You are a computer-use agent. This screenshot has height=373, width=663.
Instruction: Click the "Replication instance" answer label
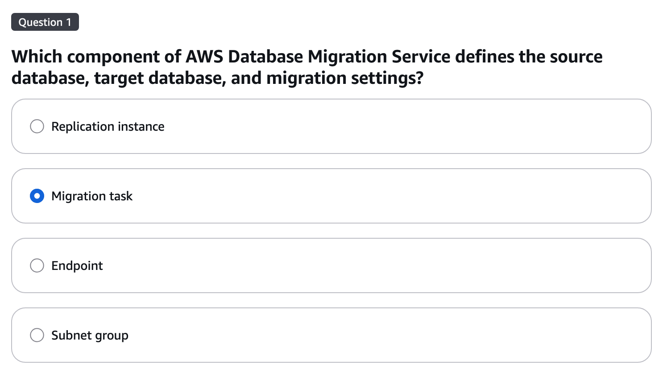pyautogui.click(x=108, y=127)
